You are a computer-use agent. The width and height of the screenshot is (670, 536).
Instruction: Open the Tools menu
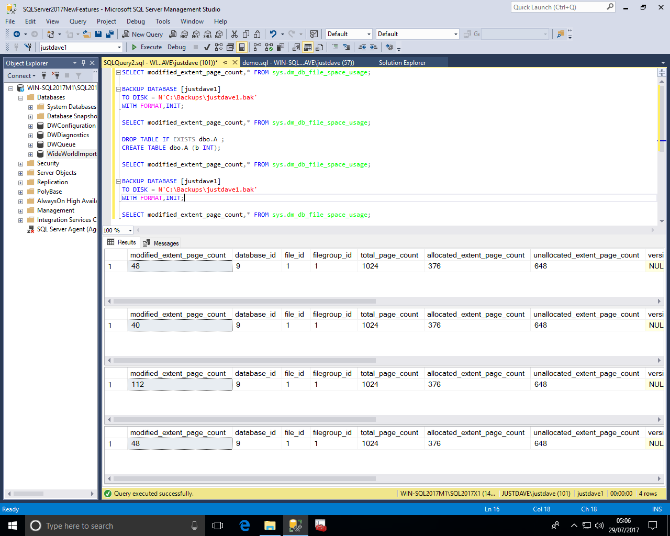(x=162, y=21)
